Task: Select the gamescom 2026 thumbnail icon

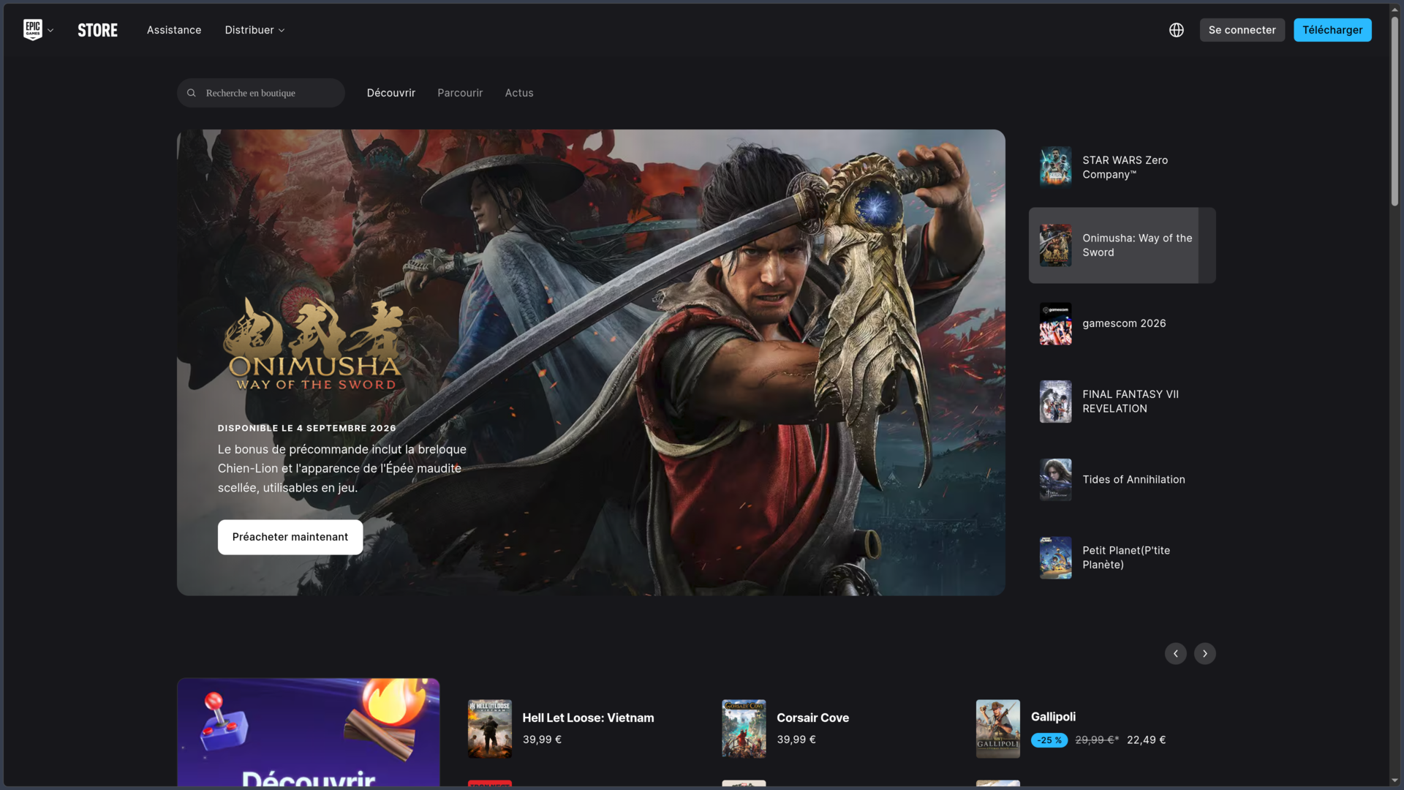Action: click(1056, 323)
